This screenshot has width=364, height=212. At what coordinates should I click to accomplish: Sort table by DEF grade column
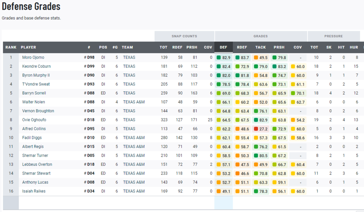pyautogui.click(x=223, y=47)
